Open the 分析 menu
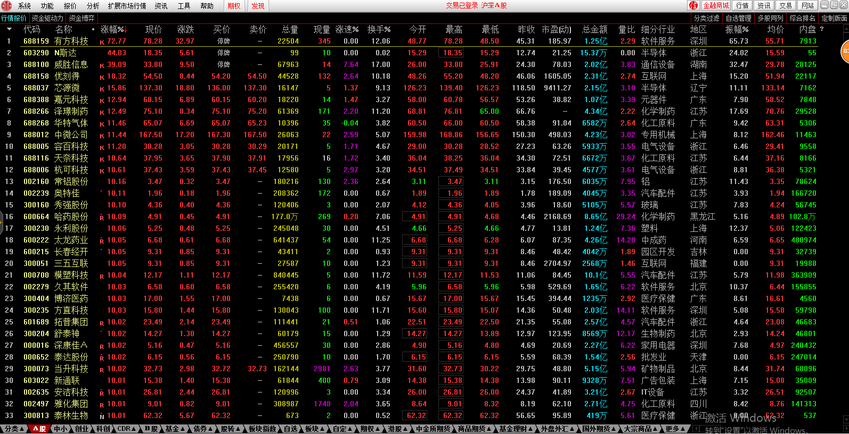 [x=93, y=6]
